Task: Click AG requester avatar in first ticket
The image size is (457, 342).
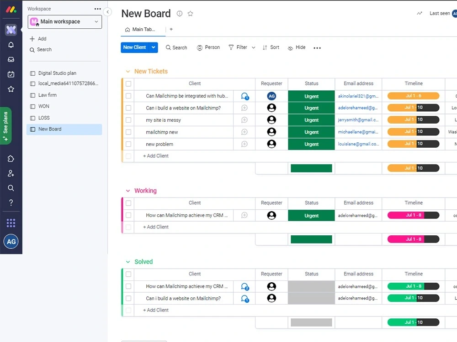Action: coord(271,96)
